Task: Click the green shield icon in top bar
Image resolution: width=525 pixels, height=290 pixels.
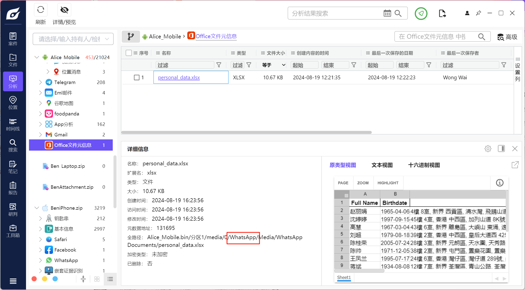Action: coord(421,13)
